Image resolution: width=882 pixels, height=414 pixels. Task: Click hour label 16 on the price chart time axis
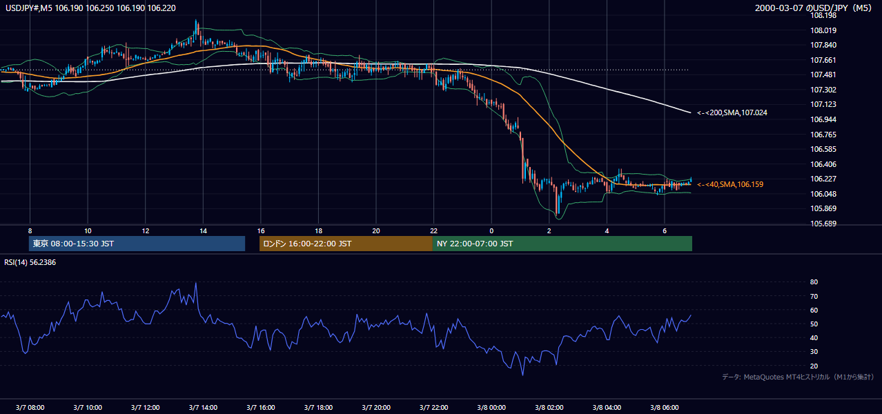(261, 230)
